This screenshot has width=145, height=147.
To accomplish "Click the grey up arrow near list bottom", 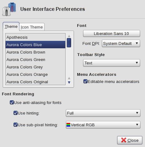I will [69, 78].
